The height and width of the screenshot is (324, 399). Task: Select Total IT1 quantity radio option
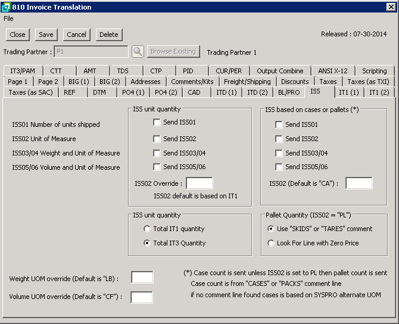pyautogui.click(x=146, y=229)
